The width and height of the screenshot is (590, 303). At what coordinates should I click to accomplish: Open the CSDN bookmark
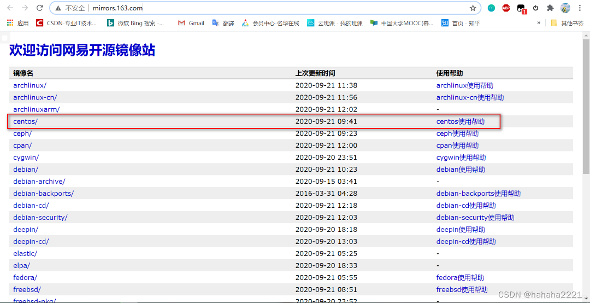coord(66,23)
